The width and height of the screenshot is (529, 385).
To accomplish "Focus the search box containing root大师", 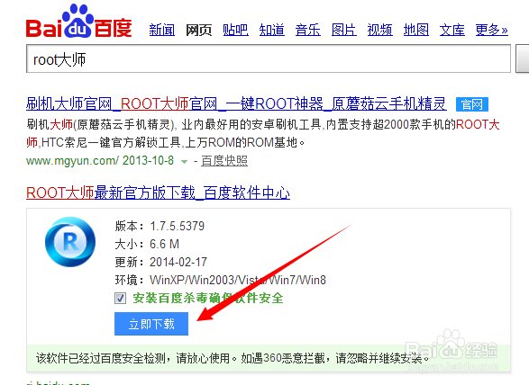I will [269, 58].
